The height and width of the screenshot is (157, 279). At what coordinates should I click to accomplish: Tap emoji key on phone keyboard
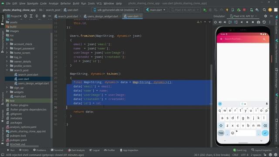[x=232, y=133]
